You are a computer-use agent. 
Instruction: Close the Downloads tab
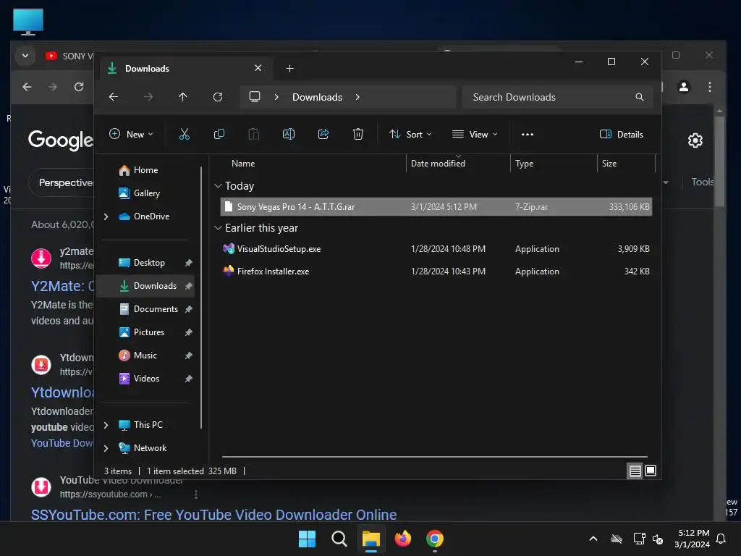[258, 68]
